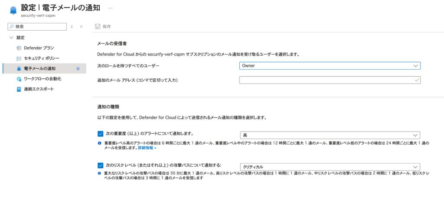Click the セキュリティ ポリシー checklist icon
Image resolution: width=444 pixels, height=209 pixels.
pos(19,58)
